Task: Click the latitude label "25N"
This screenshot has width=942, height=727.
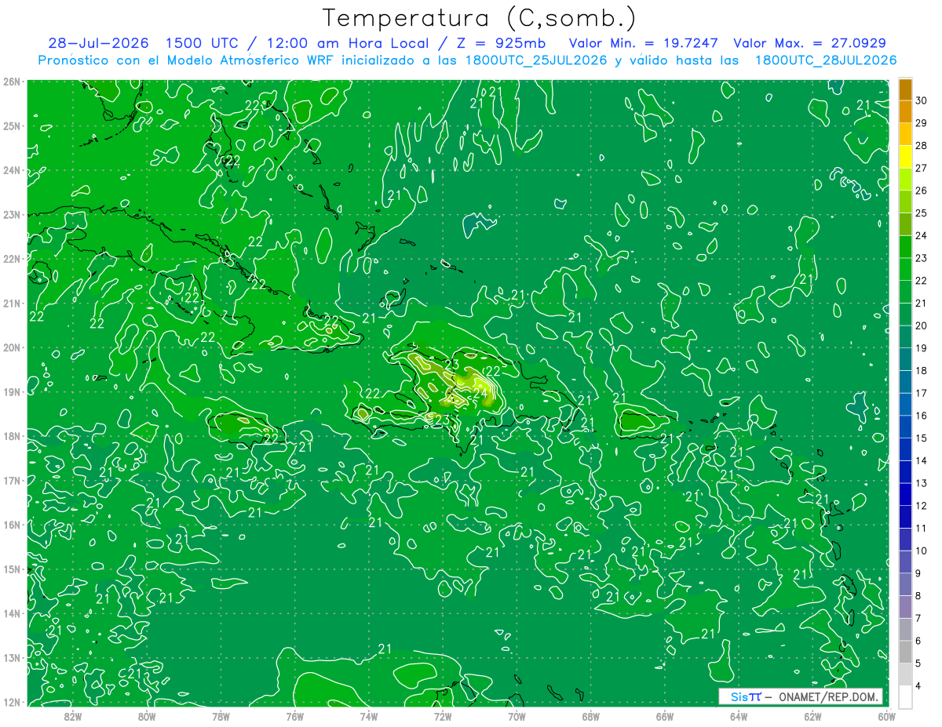Action: (12, 125)
